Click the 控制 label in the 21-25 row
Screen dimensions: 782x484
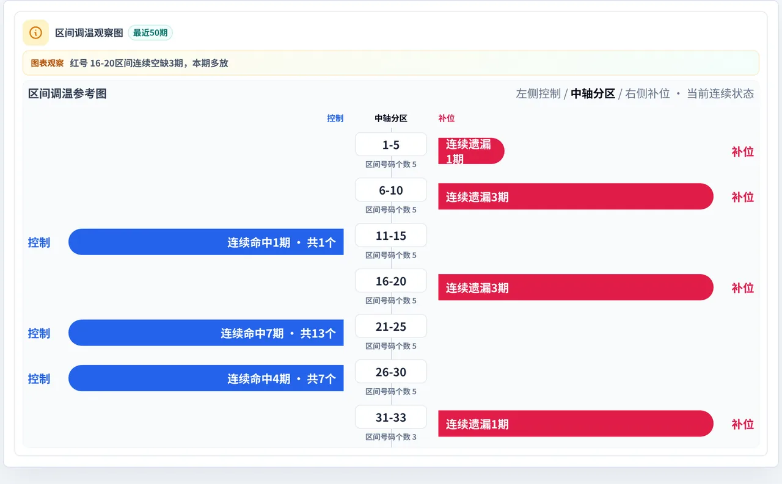coord(39,333)
